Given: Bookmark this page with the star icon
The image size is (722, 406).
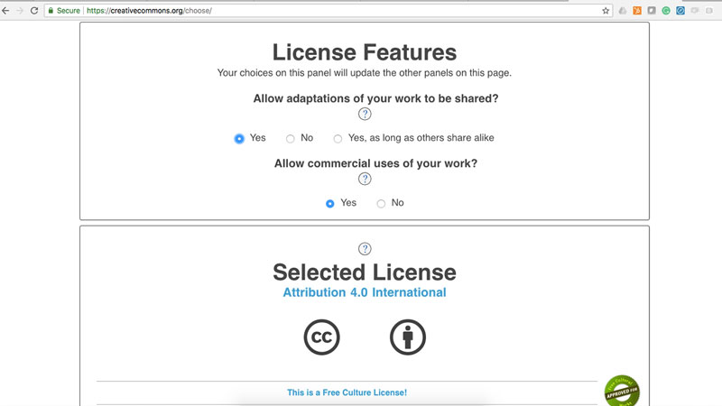Looking at the screenshot, I should click(x=606, y=11).
